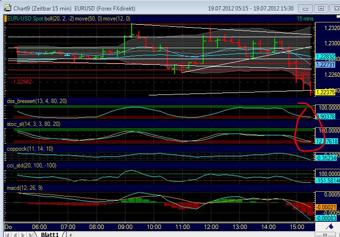
Task: Select the boll(20, 2, -2) indicator label
Action: click(59, 19)
